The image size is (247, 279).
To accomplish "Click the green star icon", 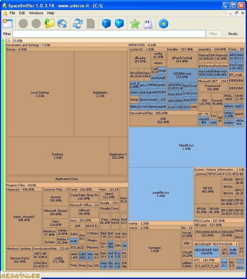I will [x=135, y=23].
